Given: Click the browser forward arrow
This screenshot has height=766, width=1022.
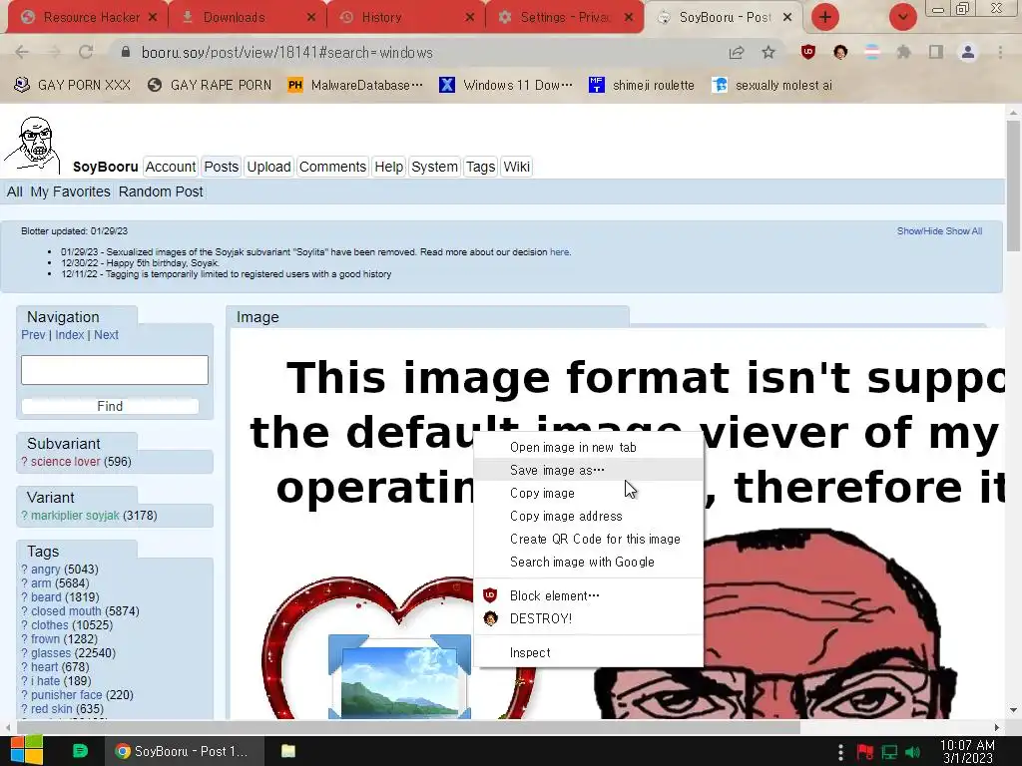Looking at the screenshot, I should click(x=54, y=53).
